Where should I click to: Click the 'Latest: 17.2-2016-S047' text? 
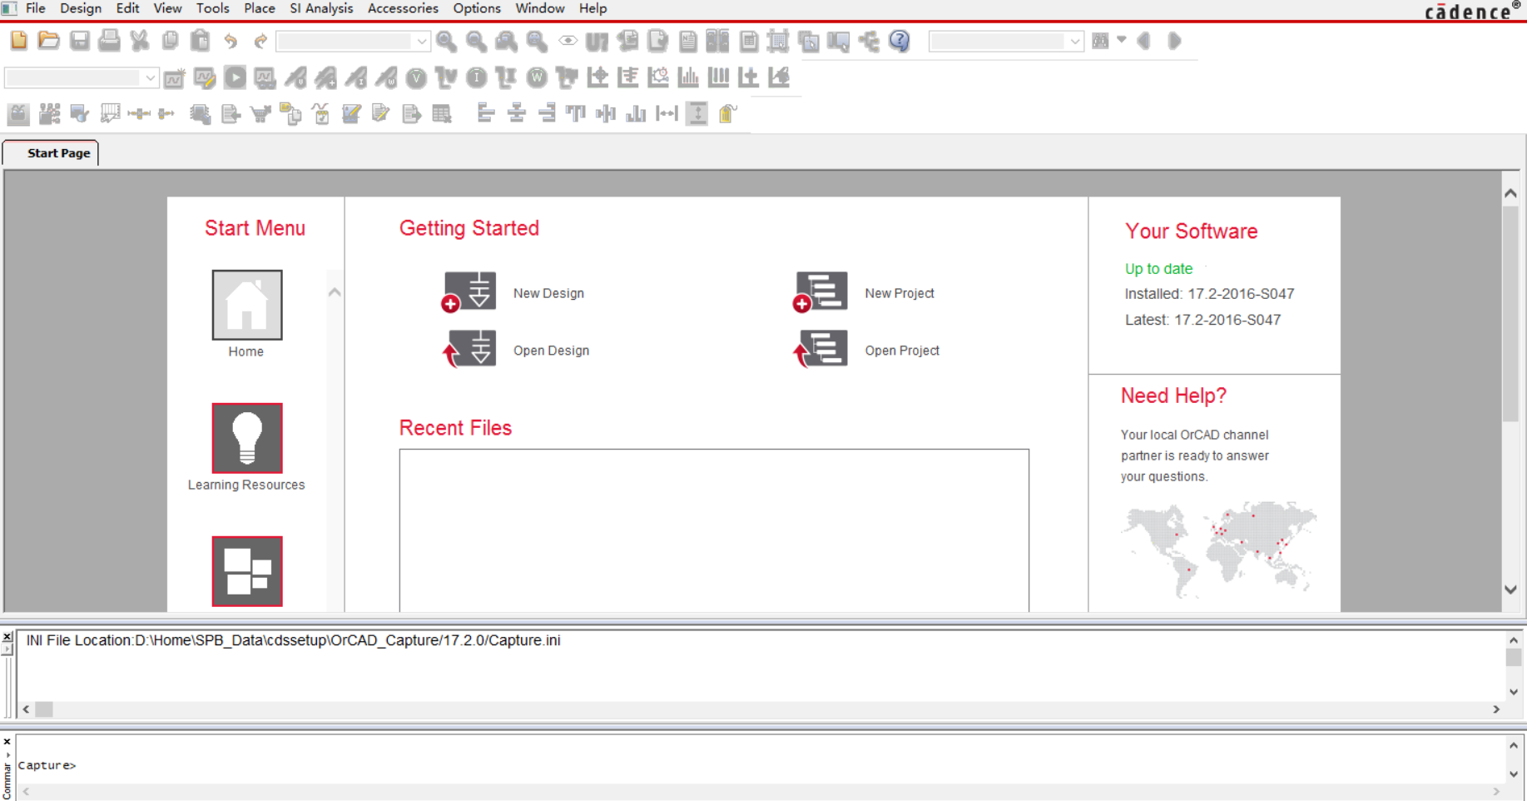coord(1202,320)
